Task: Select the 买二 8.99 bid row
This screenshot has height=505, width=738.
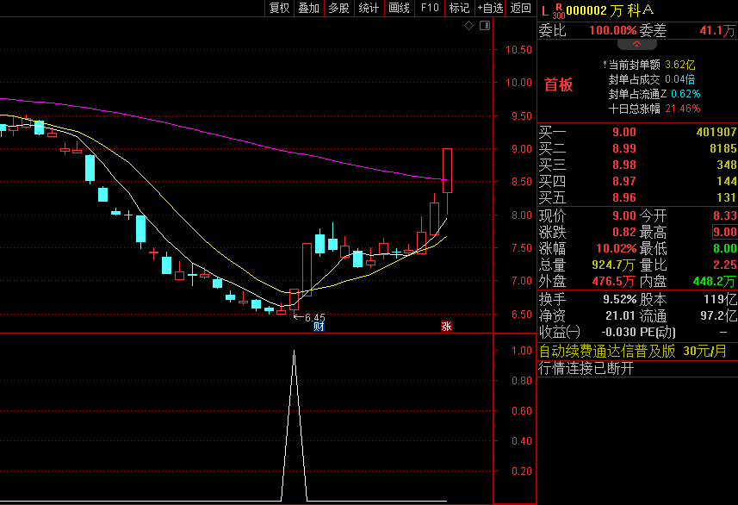Action: [637, 148]
